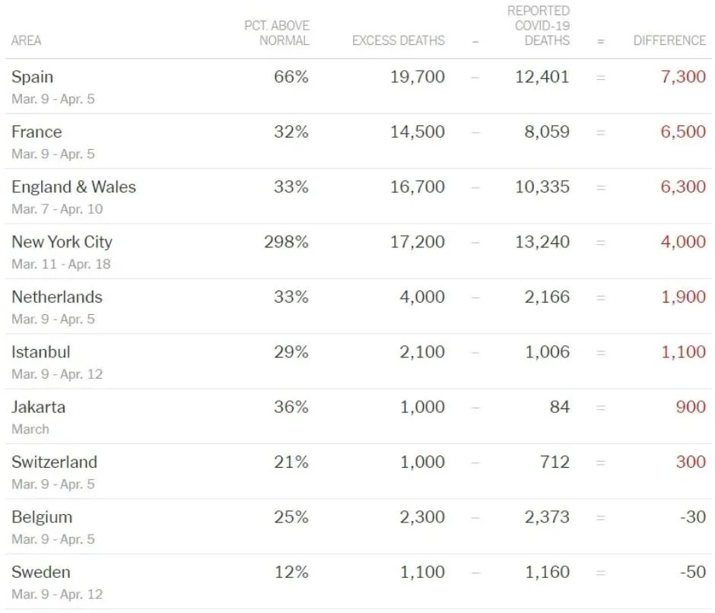Click the Switzerland area name
The height and width of the screenshot is (613, 715).
click(x=55, y=462)
